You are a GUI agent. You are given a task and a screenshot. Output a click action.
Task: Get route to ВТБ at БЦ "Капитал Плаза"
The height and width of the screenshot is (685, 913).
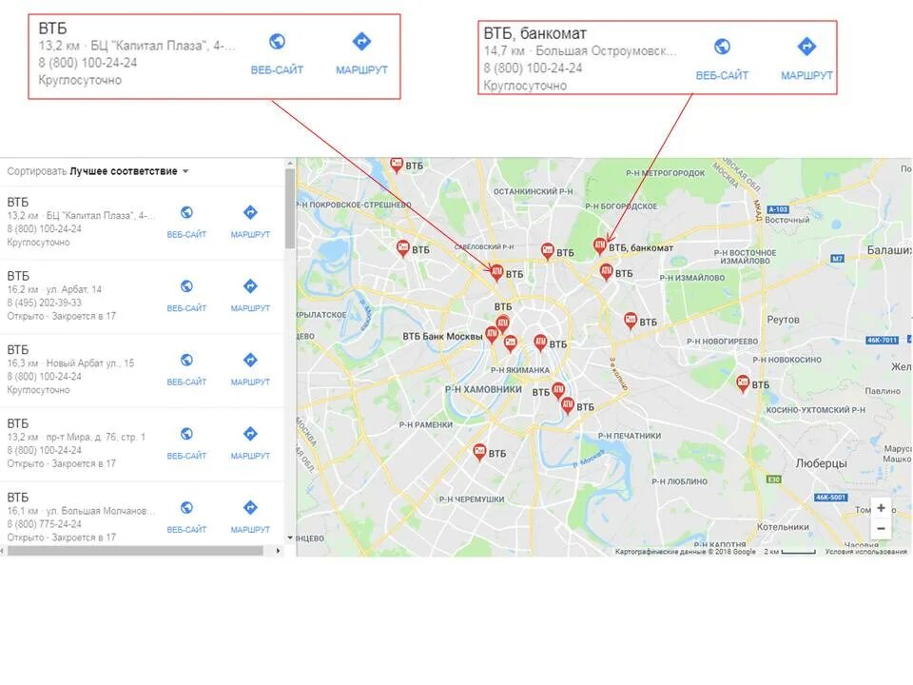(x=250, y=222)
